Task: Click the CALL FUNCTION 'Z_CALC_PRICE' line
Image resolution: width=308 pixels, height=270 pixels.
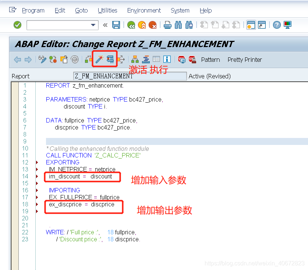Action: (93, 155)
